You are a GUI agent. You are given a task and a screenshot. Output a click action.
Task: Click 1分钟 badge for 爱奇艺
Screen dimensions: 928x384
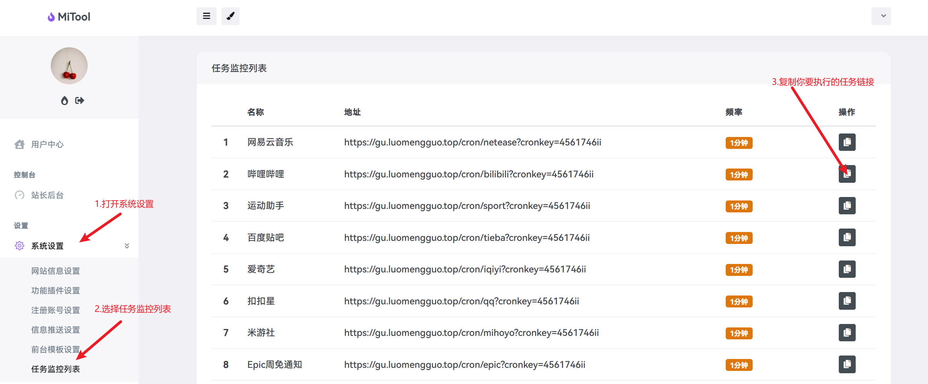click(739, 270)
